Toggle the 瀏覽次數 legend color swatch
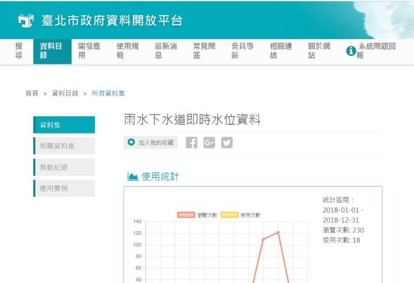Viewport: 414px width, 283px height. click(186, 215)
